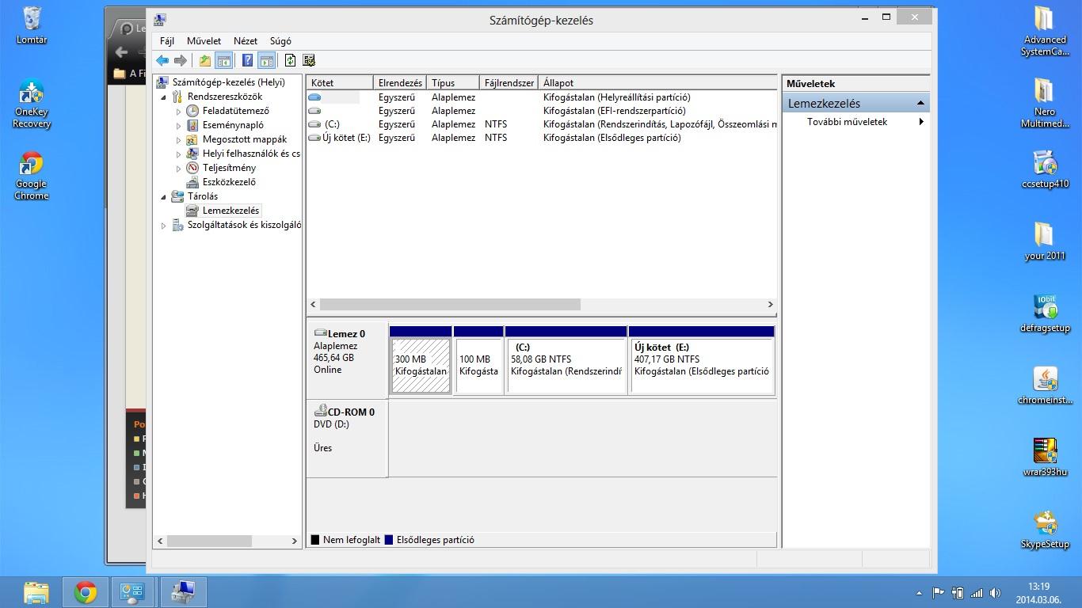Select the recovery partition volume row (Helyreállítási partíció)
This screenshot has width=1082, height=608.
[x=542, y=97]
